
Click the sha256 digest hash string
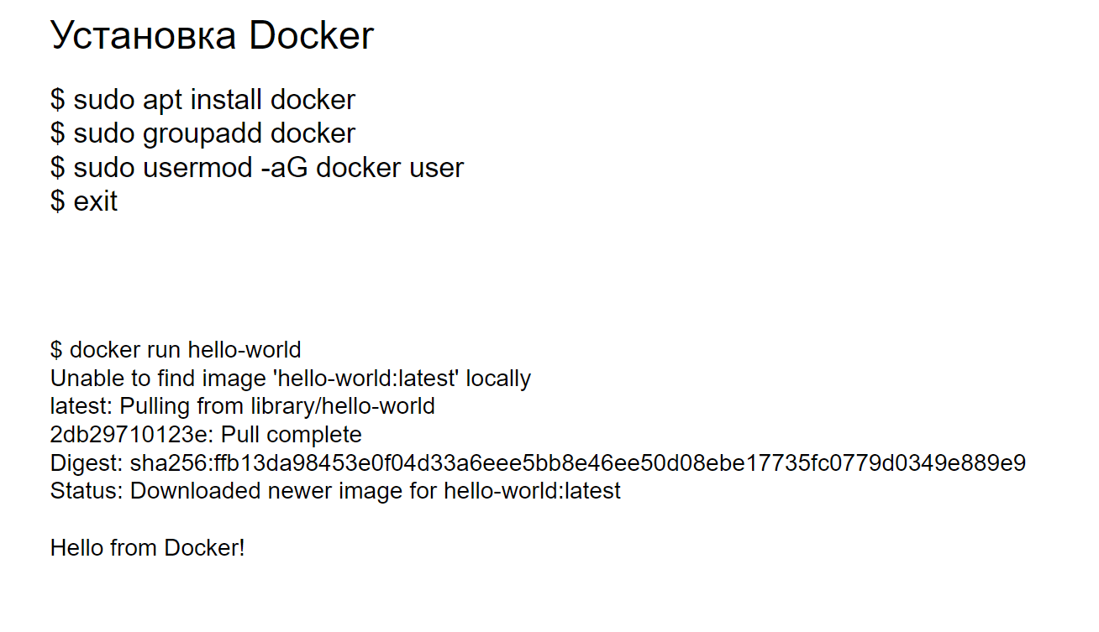(578, 463)
